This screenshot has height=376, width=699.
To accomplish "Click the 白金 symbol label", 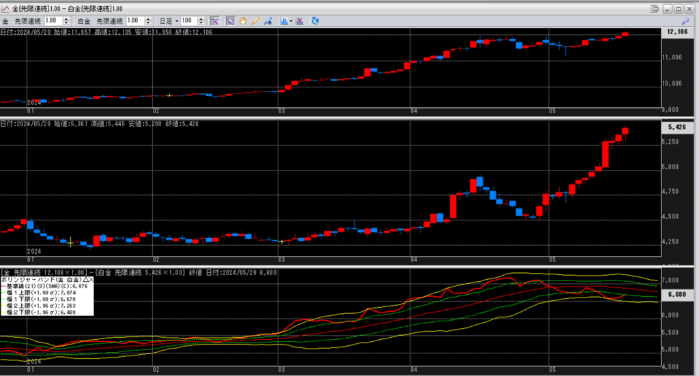I will click(x=84, y=21).
